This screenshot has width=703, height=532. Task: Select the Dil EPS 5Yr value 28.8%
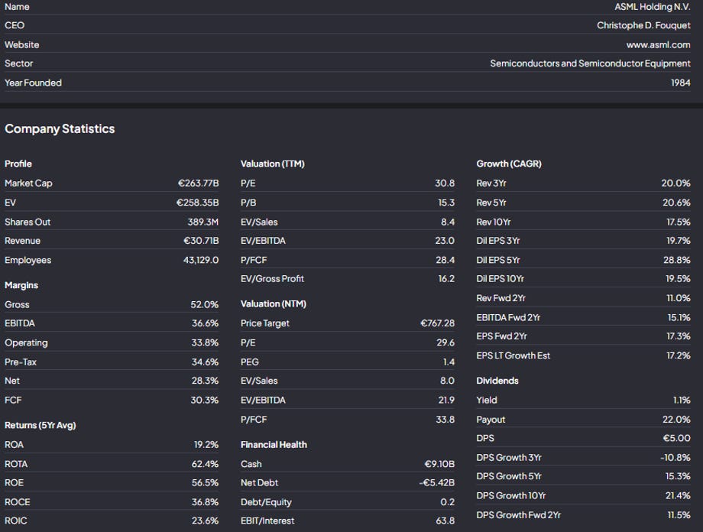click(677, 260)
